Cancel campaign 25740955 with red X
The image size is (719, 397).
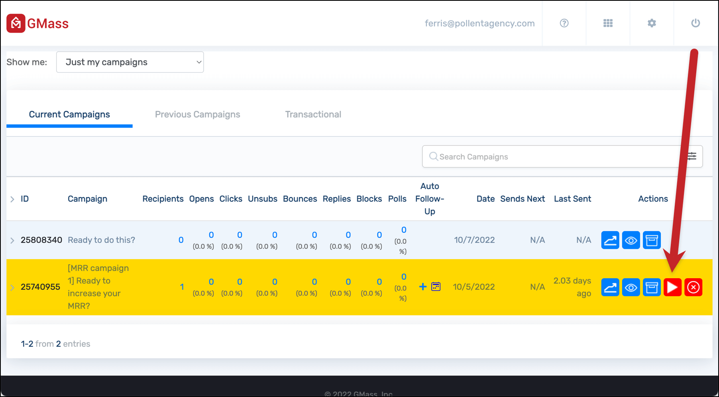coord(693,287)
